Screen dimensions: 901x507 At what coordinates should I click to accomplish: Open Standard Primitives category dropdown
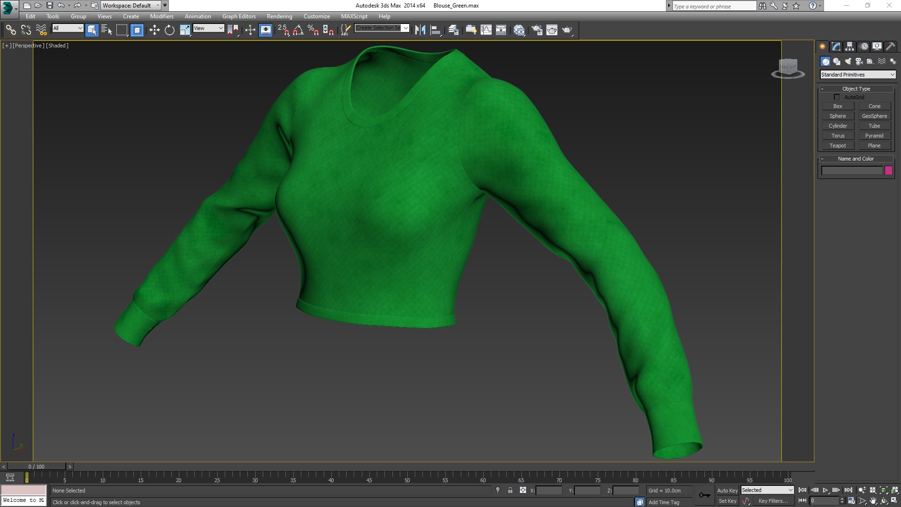858,75
